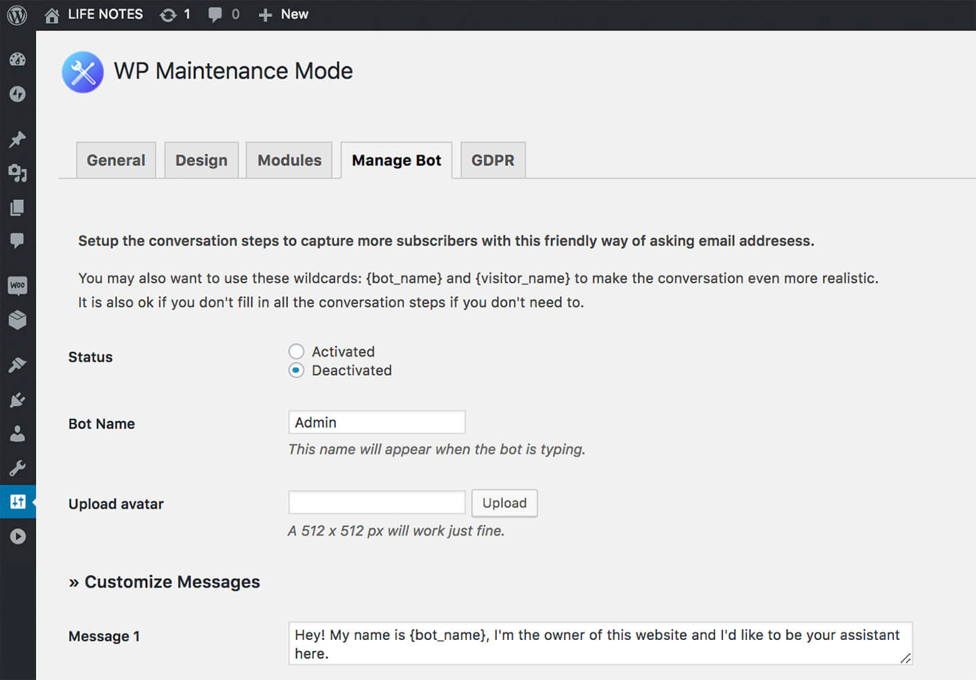Select the Deactivated radio button
This screenshot has height=680, width=976.
(296, 370)
